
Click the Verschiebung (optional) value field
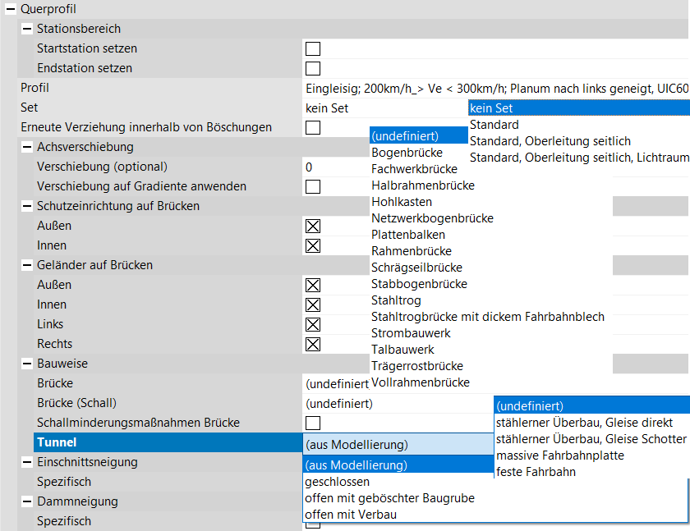(x=337, y=167)
